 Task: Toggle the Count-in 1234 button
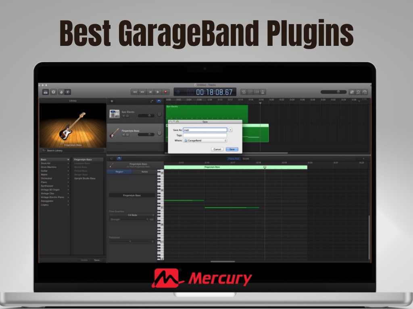[x=257, y=92]
